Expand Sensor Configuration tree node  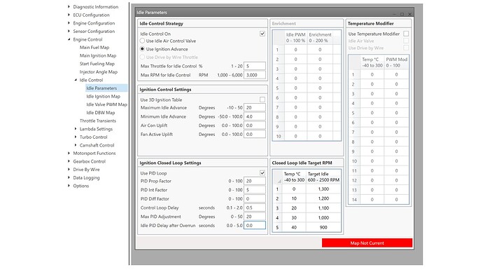click(69, 31)
